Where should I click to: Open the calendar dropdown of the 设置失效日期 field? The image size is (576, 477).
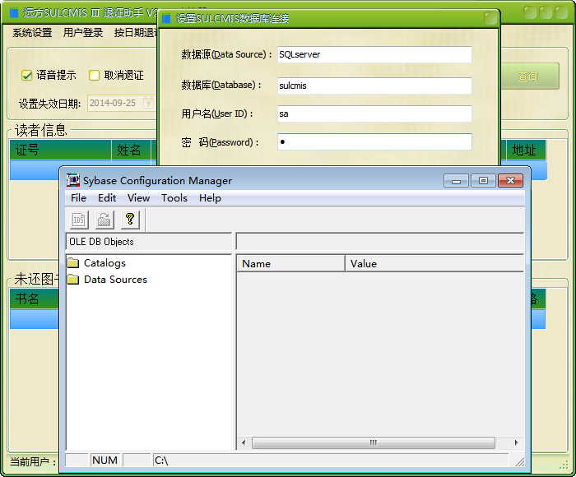tap(148, 103)
